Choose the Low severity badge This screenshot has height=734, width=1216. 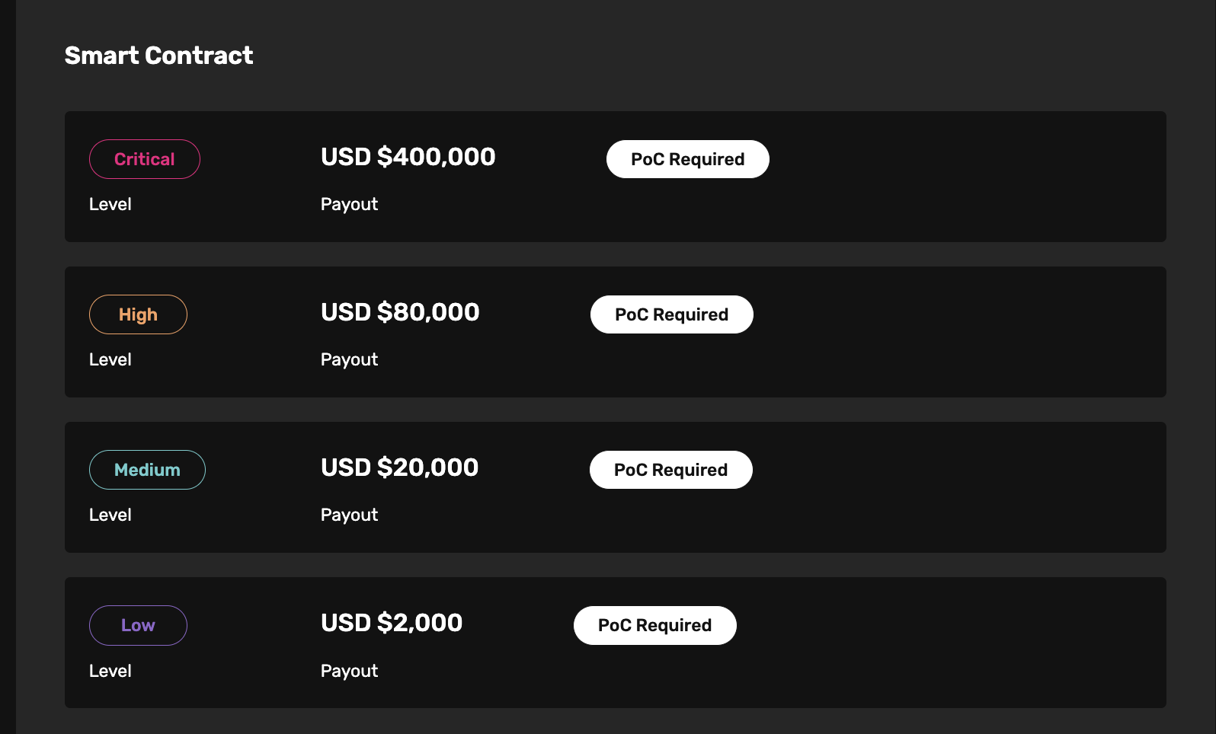pyautogui.click(x=138, y=625)
